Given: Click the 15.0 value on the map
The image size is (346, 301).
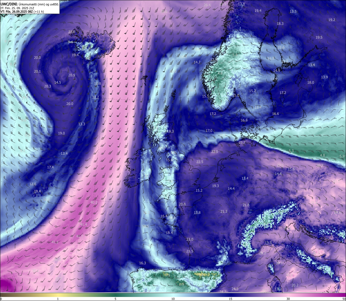Looking at the screenshot, I should point(236,95).
